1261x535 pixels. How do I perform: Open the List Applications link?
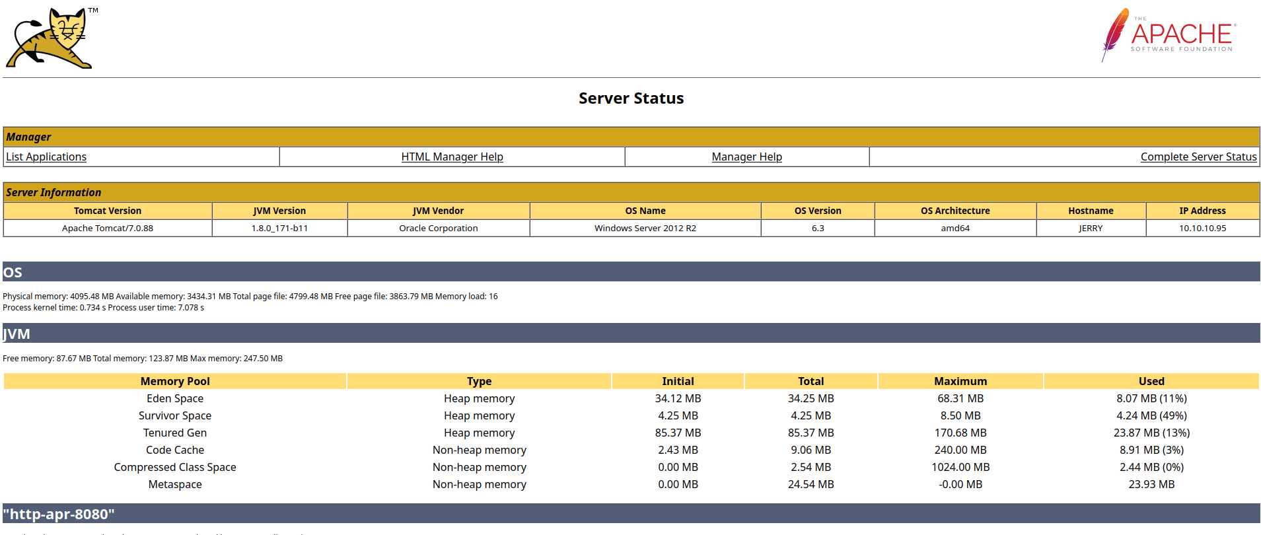(x=46, y=157)
